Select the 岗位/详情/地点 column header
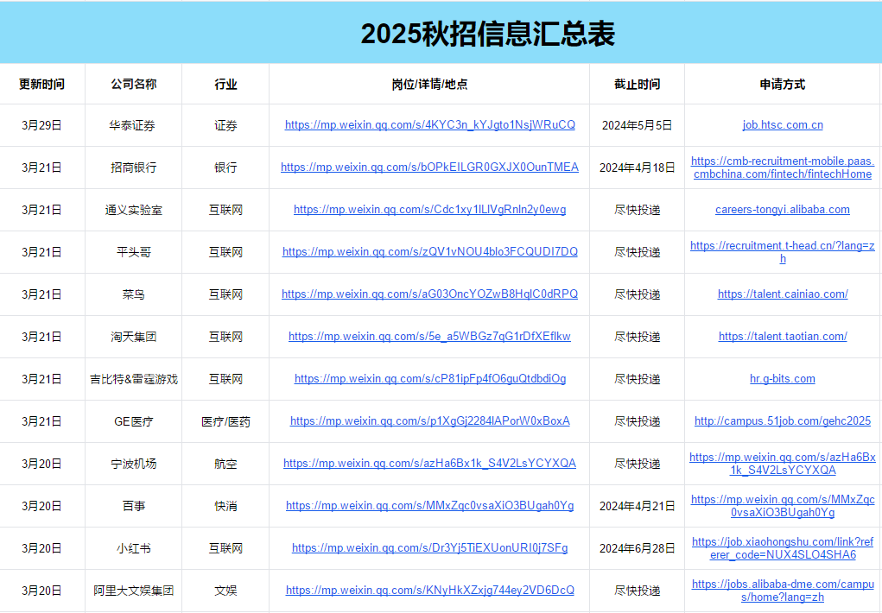 [x=429, y=84]
